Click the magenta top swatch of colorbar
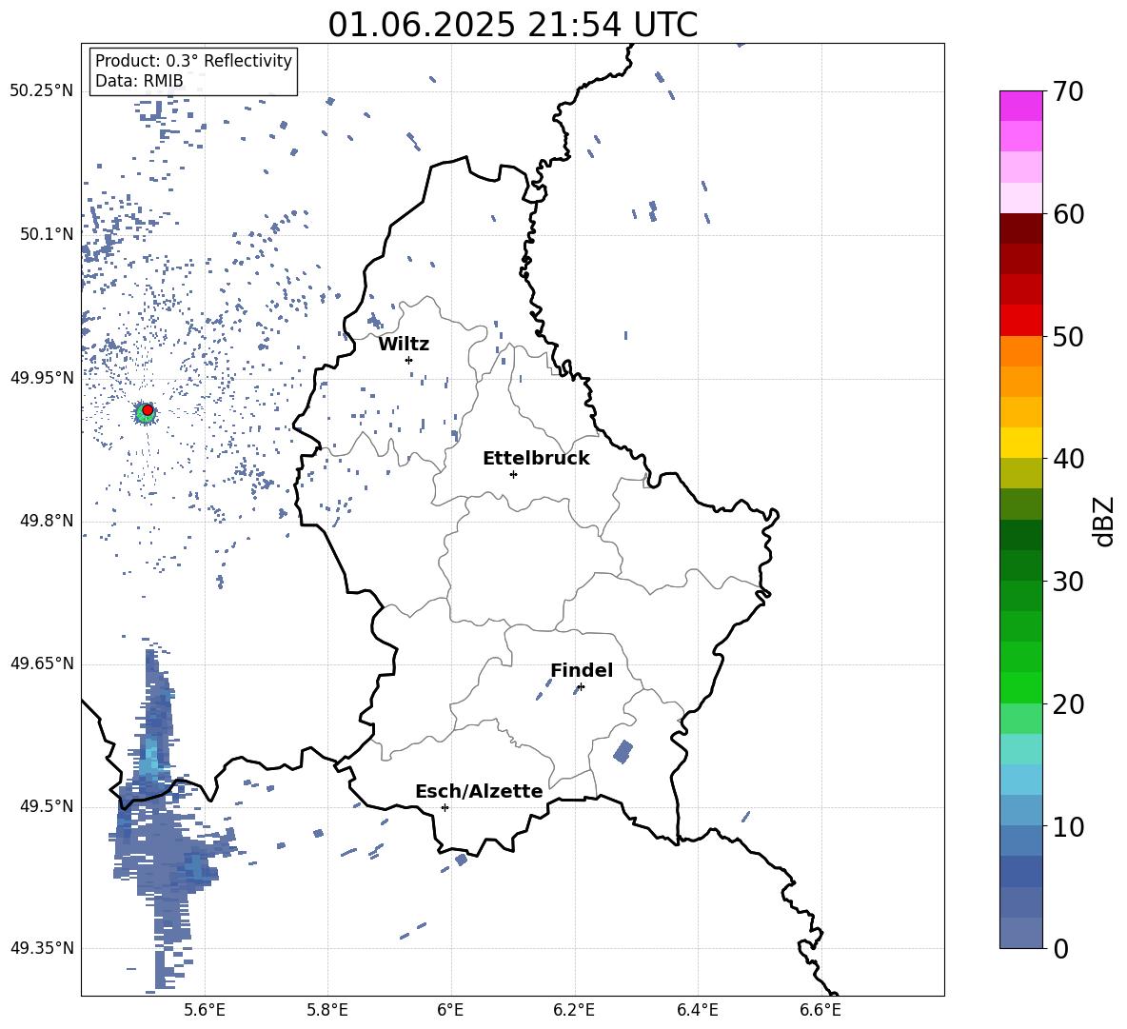1127x1029 pixels. [1021, 107]
